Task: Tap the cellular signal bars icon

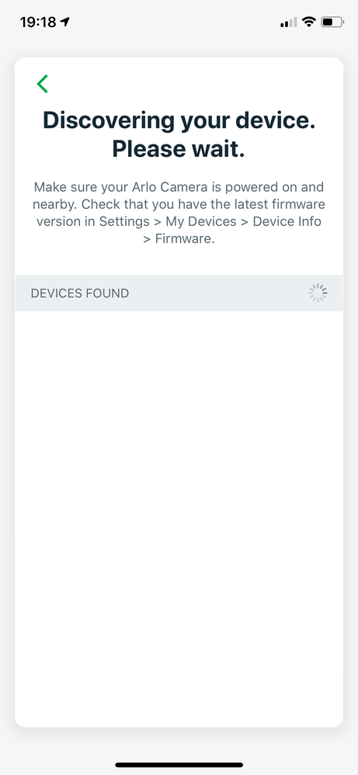Action: [288, 23]
